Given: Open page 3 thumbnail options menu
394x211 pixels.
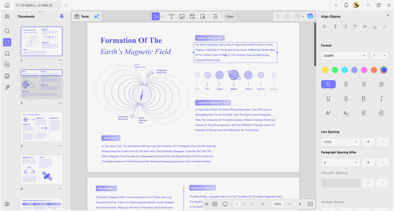Looking at the screenshot, I should point(60,146).
